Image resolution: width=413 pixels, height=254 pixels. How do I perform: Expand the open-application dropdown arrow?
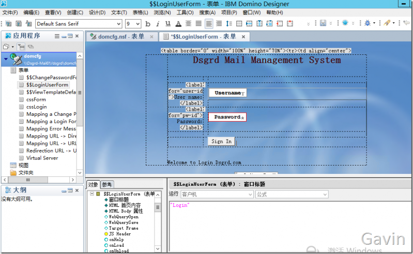pyautogui.click(x=12, y=47)
